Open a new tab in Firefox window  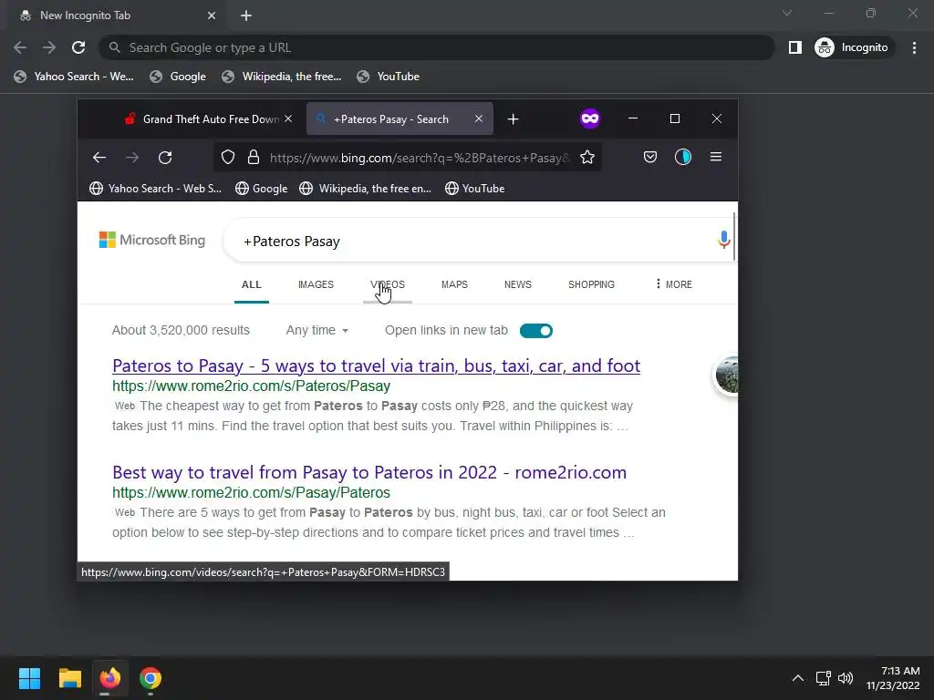pos(513,119)
